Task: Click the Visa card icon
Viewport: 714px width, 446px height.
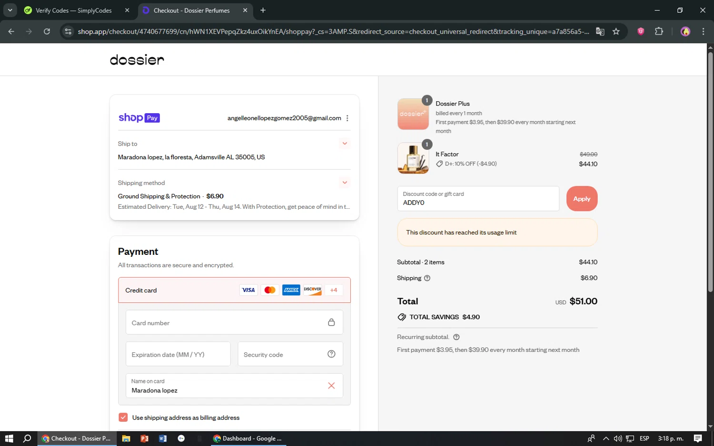Action: pos(248,290)
